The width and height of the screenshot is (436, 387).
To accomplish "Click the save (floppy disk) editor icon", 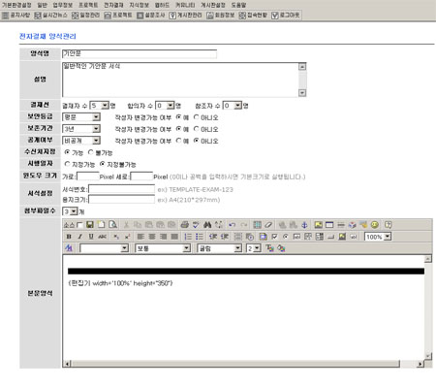I will (90, 225).
